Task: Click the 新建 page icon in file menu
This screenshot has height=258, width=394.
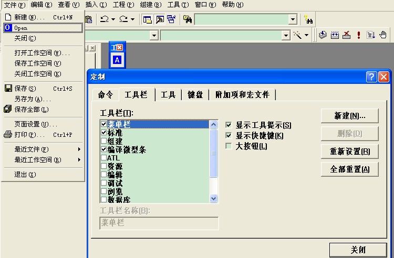Action: (x=8, y=17)
